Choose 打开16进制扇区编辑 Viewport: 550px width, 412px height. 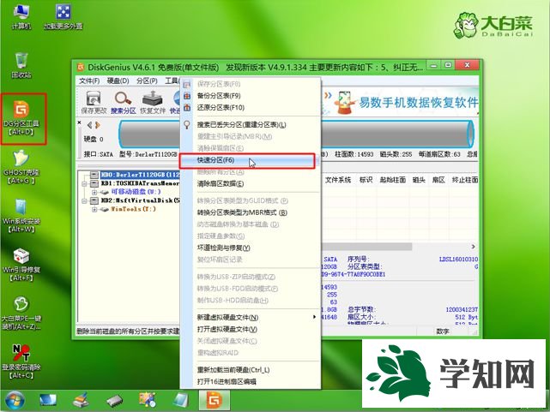point(227,381)
